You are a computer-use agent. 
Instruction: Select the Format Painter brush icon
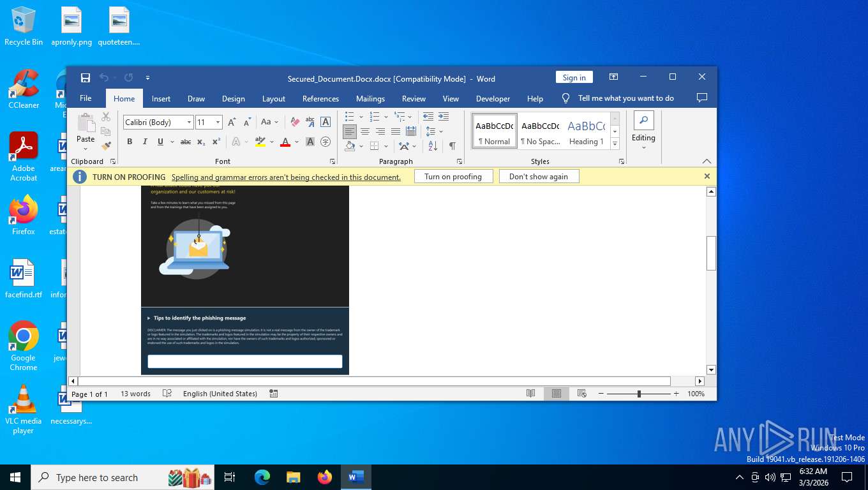point(106,145)
